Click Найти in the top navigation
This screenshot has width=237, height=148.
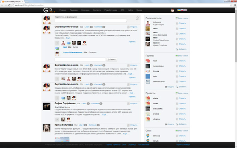point(130,10)
